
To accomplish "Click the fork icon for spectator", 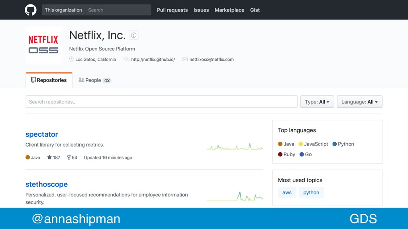I will (x=69, y=157).
